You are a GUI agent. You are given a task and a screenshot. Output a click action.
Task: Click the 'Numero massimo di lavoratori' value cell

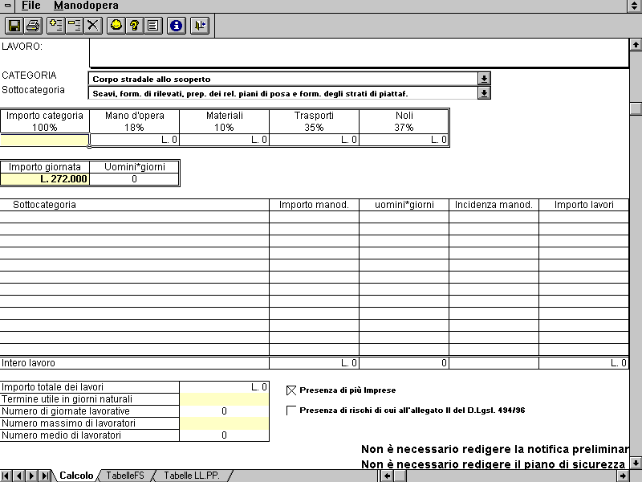(225, 423)
